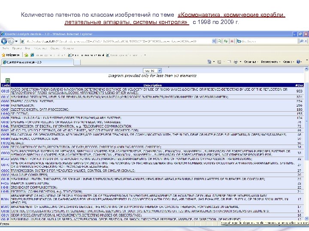Refresh the page with the green arrows icon
Viewport: 309px width, 231px height.
click(226, 41)
